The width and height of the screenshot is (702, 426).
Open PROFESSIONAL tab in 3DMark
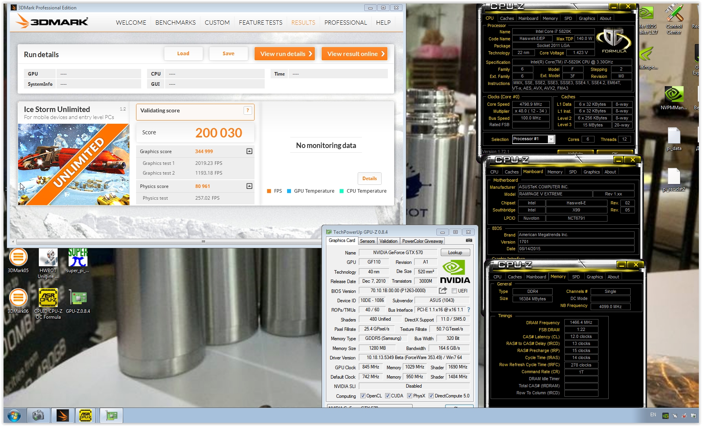(x=346, y=23)
